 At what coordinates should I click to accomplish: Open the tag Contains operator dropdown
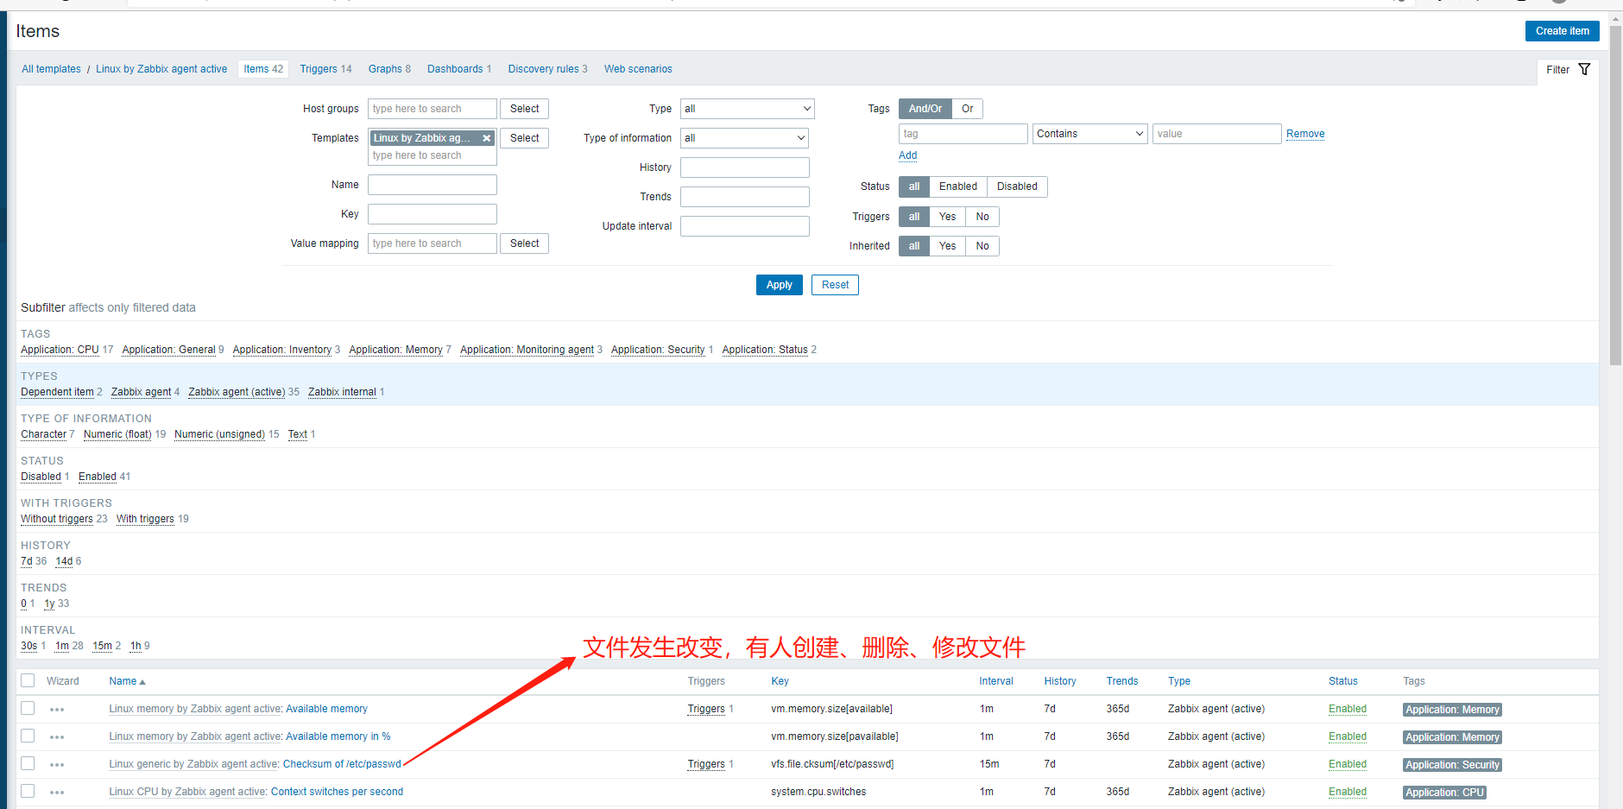point(1089,134)
